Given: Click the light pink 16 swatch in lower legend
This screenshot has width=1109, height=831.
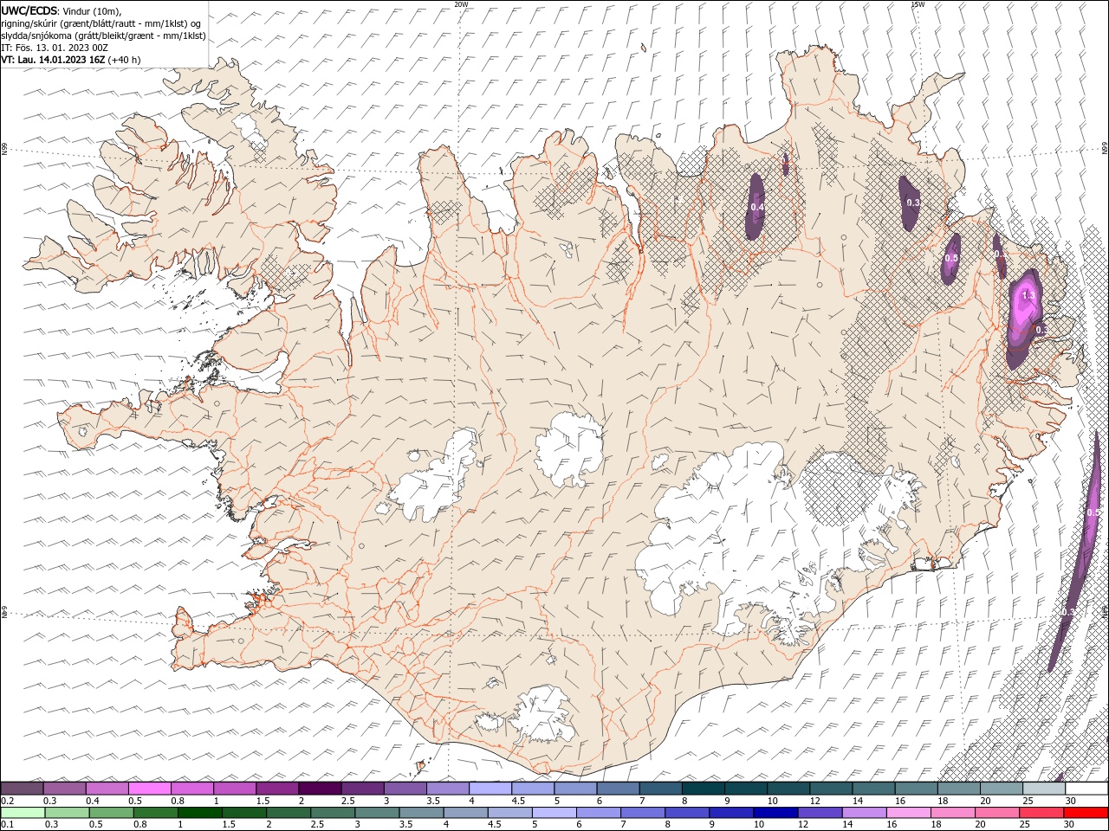Looking at the screenshot, I should [x=908, y=813].
